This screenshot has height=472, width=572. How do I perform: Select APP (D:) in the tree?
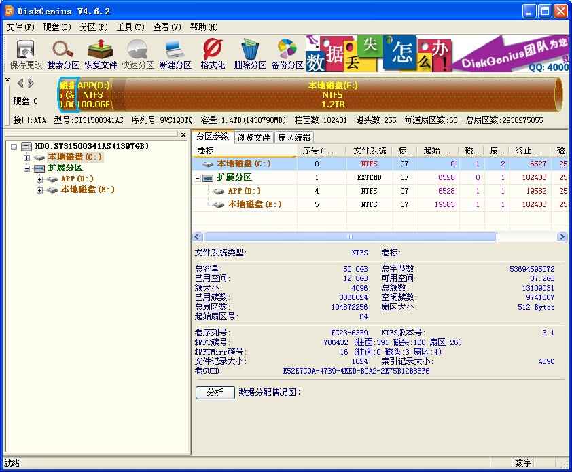click(77, 179)
